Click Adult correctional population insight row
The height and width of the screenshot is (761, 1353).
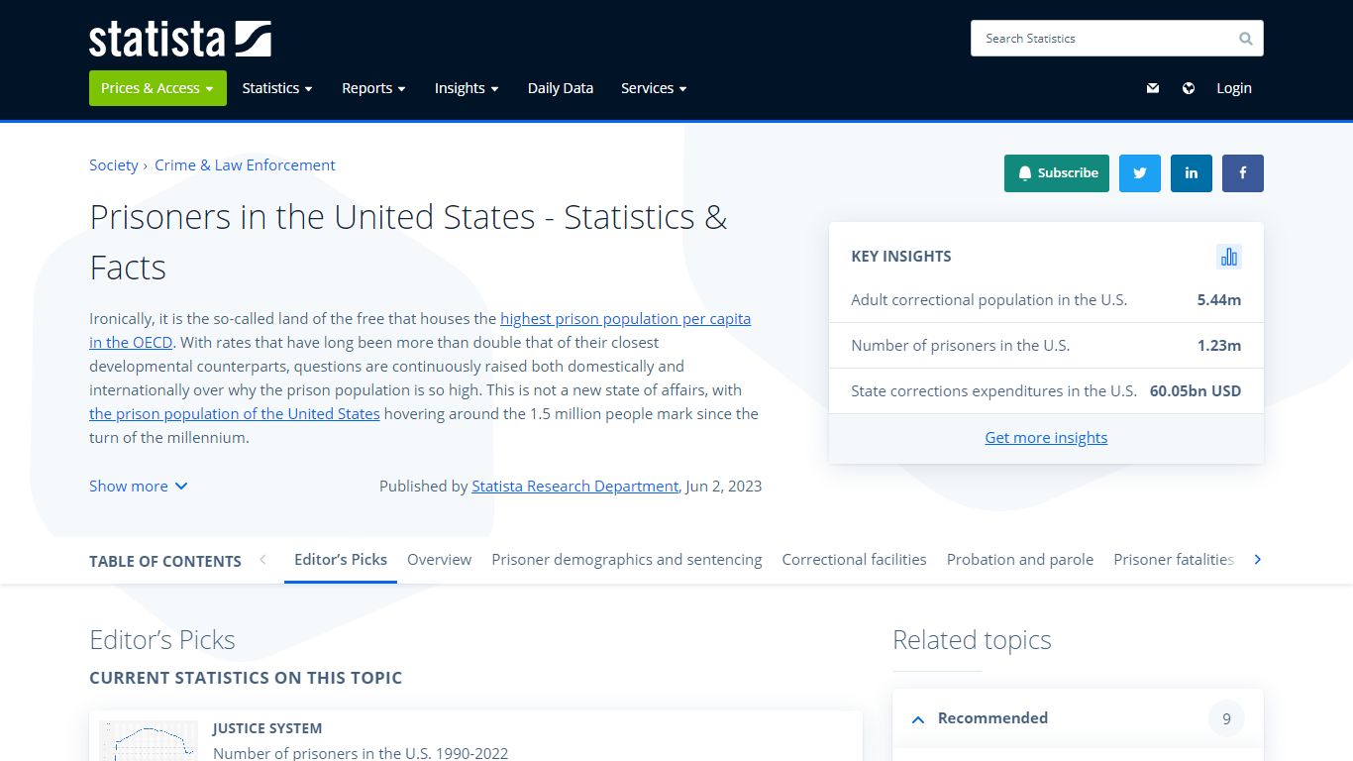click(x=1046, y=300)
